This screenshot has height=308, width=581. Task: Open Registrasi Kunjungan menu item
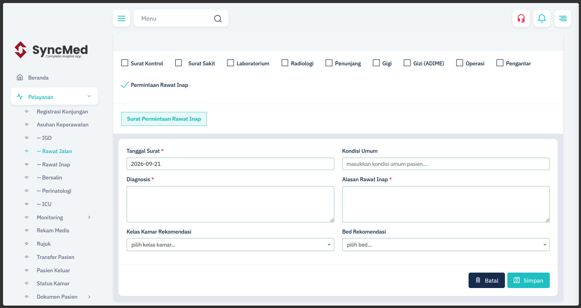[62, 112]
